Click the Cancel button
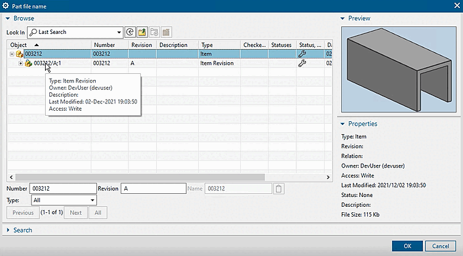 pyautogui.click(x=441, y=246)
